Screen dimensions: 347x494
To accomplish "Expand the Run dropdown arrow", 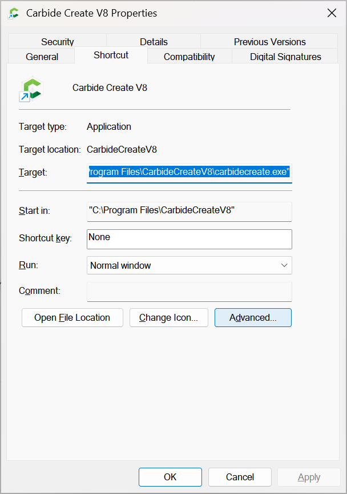I will (284, 266).
